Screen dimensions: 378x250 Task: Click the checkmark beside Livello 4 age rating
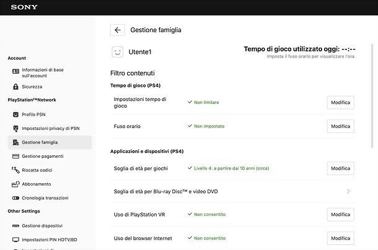tap(190, 168)
